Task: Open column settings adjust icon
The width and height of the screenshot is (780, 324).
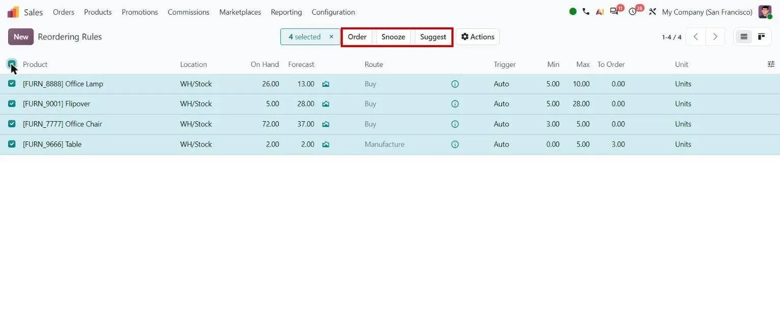Action: pyautogui.click(x=771, y=64)
